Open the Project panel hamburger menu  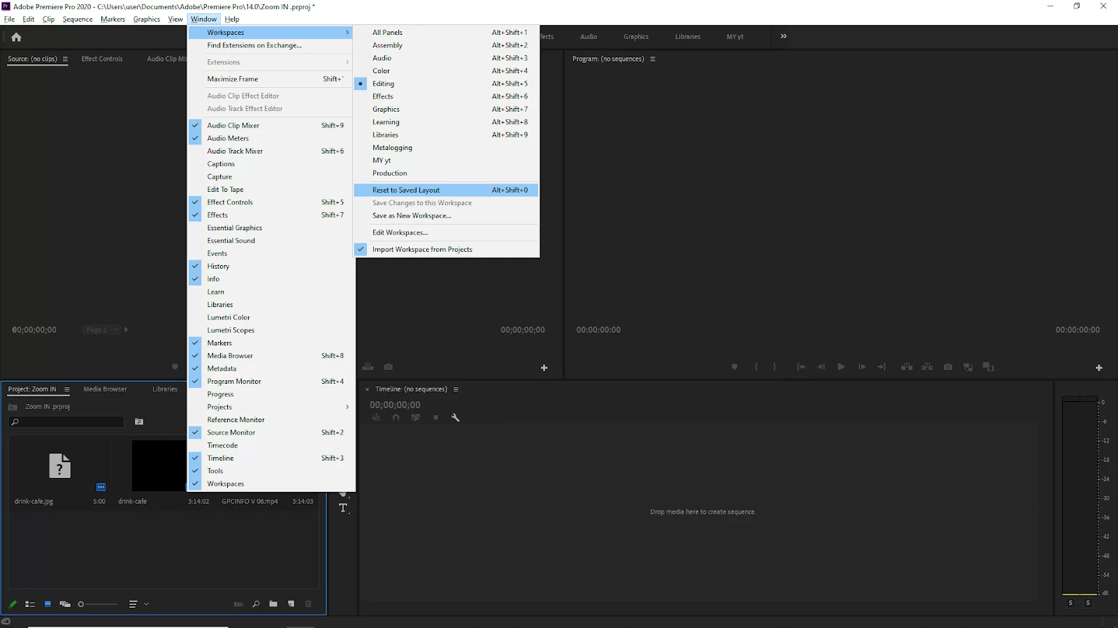(x=67, y=389)
